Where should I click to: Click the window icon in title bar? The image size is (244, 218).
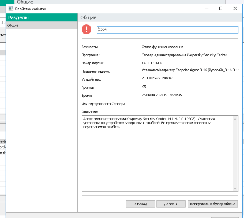point(10,9)
